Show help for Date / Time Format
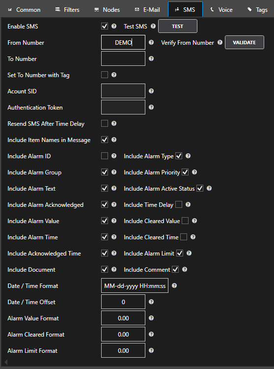This screenshot has height=369, width=274. point(174,285)
